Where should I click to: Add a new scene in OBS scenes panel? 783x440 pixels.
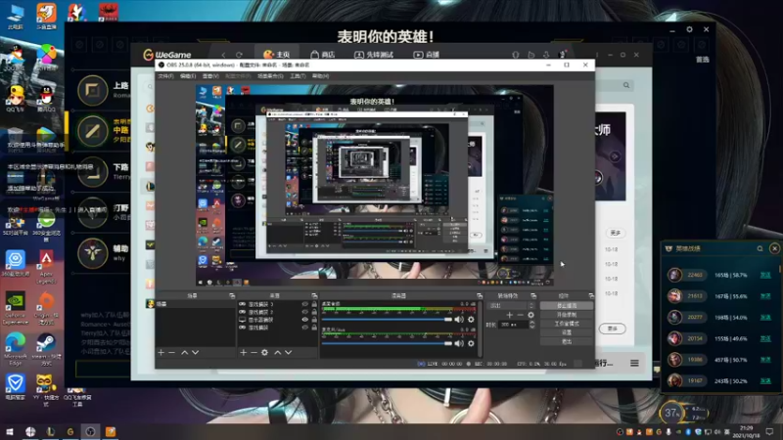click(x=161, y=352)
